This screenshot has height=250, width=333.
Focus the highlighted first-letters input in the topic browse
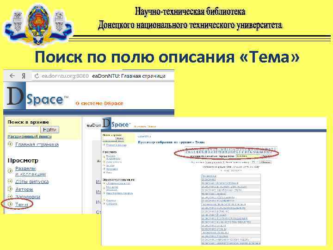point(248,156)
